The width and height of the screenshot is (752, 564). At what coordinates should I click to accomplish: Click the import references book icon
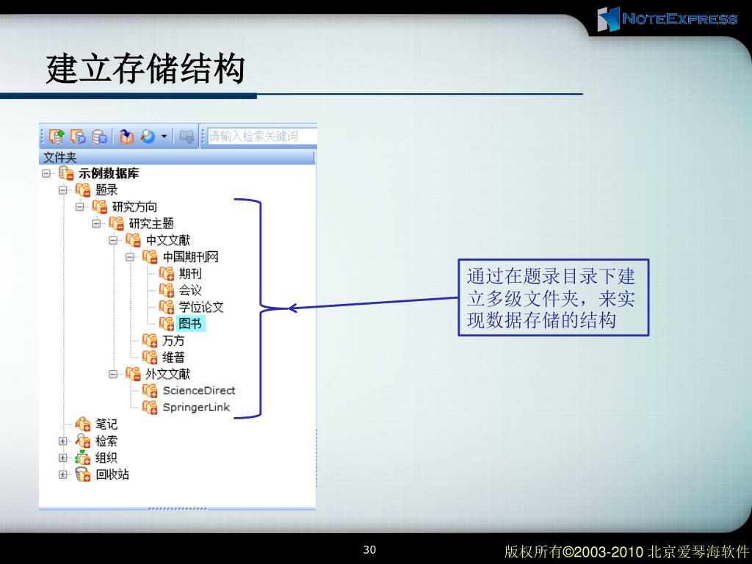(126, 137)
